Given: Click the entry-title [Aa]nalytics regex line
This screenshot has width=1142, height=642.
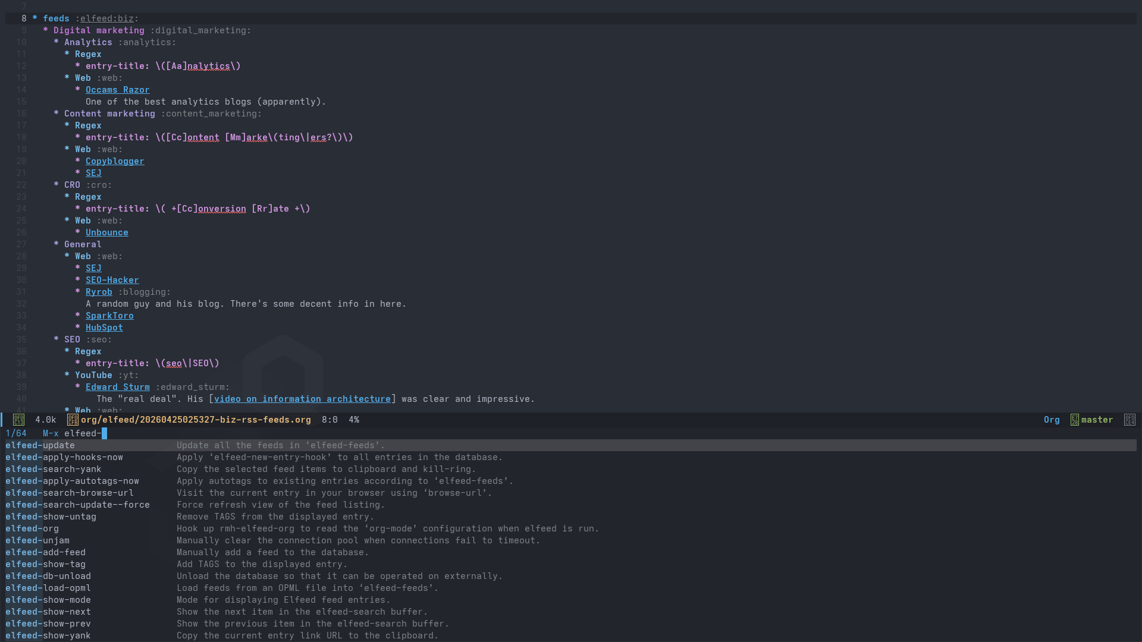Looking at the screenshot, I should [x=163, y=66].
